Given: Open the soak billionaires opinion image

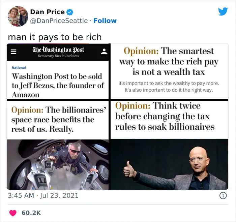Looking at the screenshot, I should coord(170,145).
